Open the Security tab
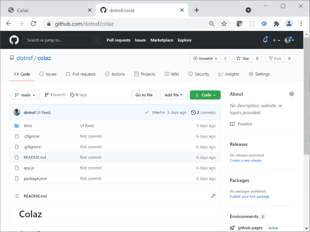 [x=199, y=74]
